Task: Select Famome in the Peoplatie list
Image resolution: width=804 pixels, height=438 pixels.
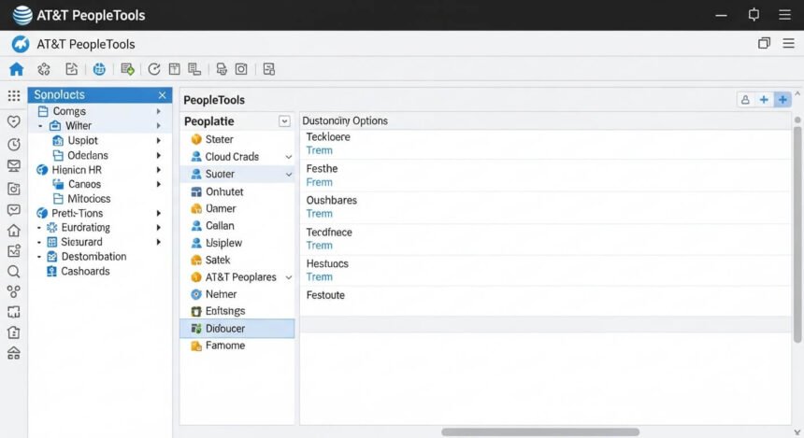Action: tap(237, 346)
